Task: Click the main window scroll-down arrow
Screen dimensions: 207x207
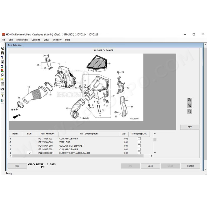Action: [x=206, y=169]
